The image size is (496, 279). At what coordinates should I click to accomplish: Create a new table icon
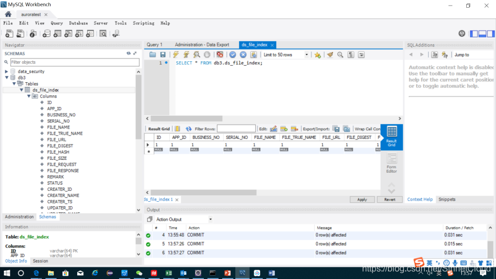pos(57,34)
